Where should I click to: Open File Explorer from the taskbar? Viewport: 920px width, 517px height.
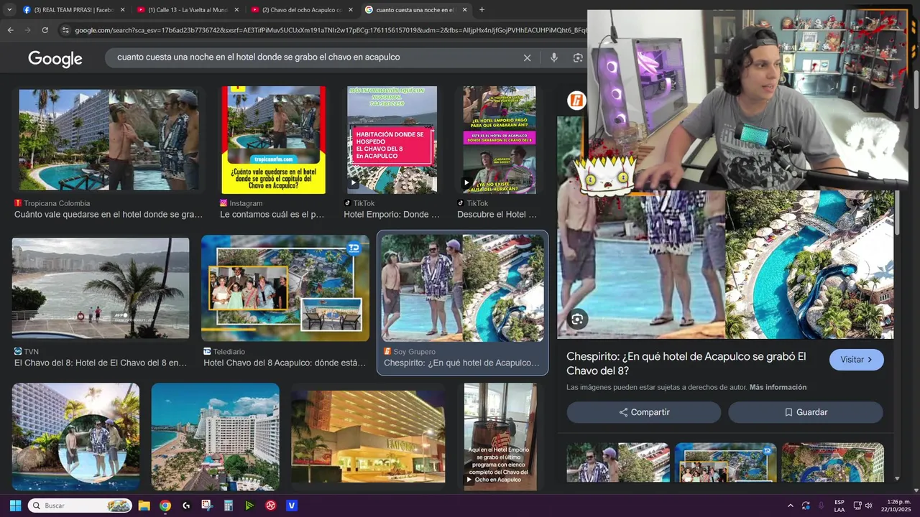[144, 506]
